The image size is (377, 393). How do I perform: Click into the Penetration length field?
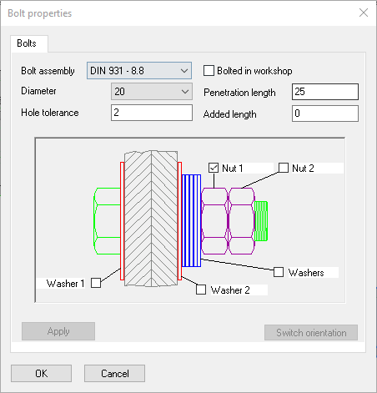point(325,92)
